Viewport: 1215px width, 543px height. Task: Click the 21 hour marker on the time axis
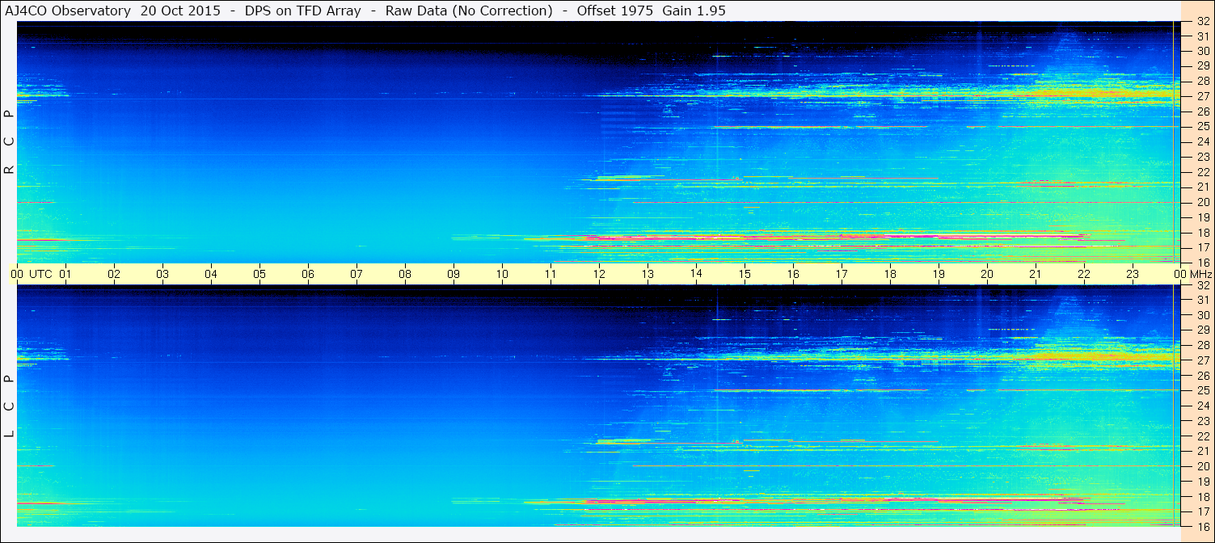1036,274
